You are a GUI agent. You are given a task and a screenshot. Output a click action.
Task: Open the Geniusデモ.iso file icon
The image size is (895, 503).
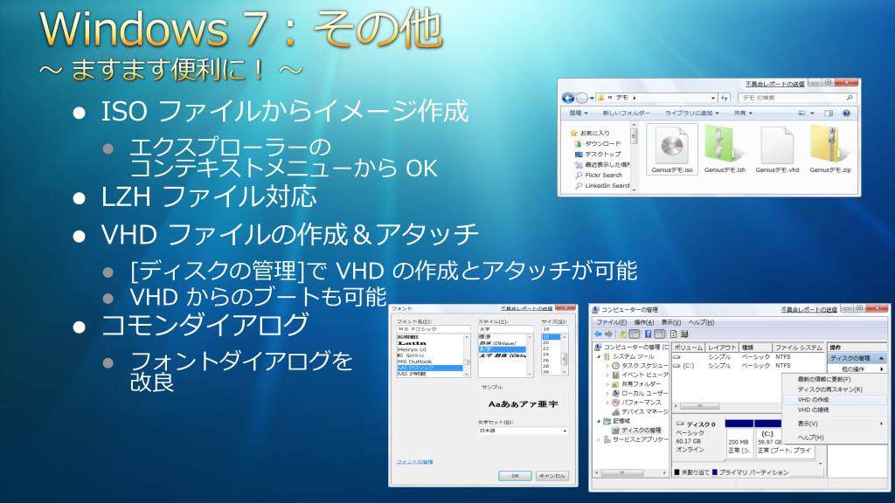coord(672,146)
